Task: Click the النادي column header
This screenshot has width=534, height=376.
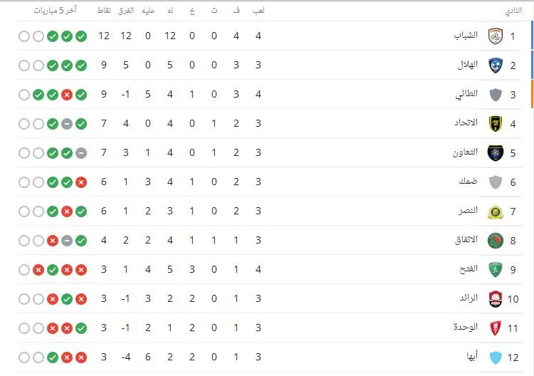Action: pyautogui.click(x=513, y=11)
